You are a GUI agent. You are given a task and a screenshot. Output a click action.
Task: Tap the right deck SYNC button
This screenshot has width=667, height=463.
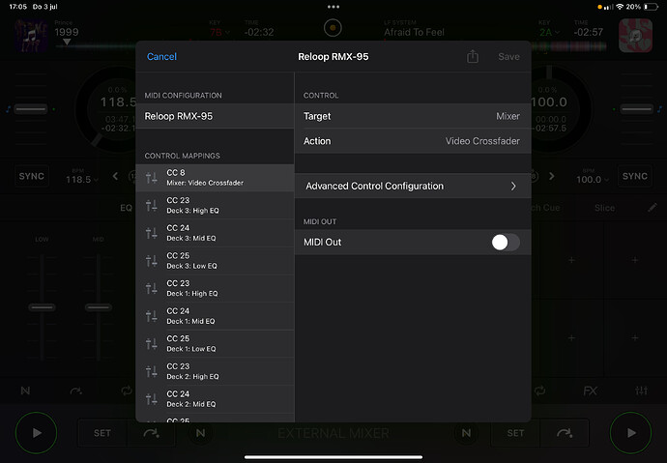pyautogui.click(x=635, y=176)
